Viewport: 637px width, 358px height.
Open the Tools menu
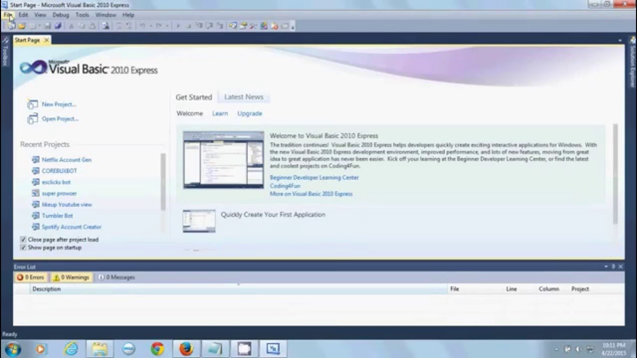(82, 15)
